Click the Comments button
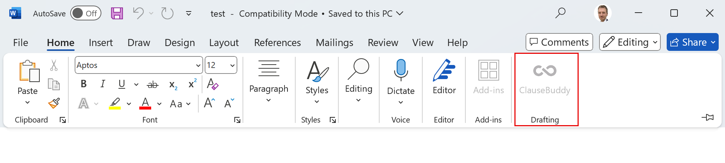 559,42
